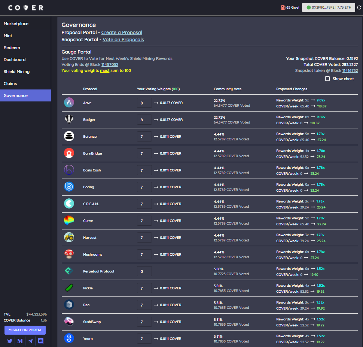Click the SushiSwap voting weight input
The width and height of the screenshot is (363, 347).
click(x=144, y=322)
